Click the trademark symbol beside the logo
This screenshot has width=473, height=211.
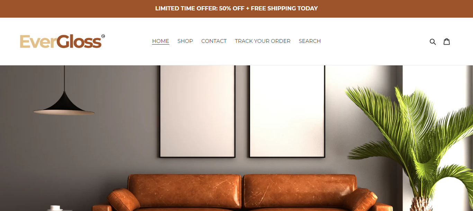point(103,36)
